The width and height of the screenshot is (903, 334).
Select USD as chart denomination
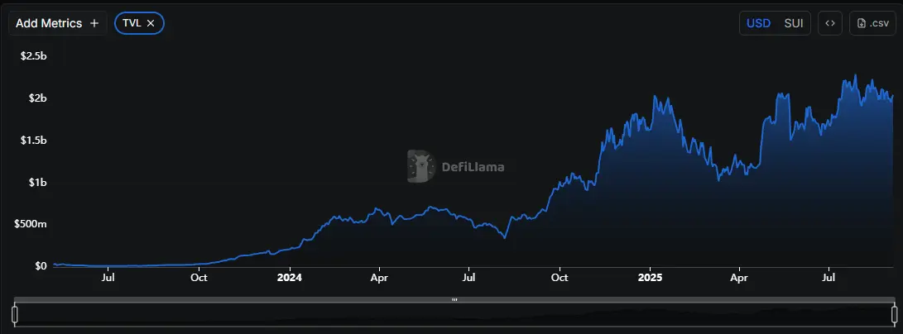(758, 23)
